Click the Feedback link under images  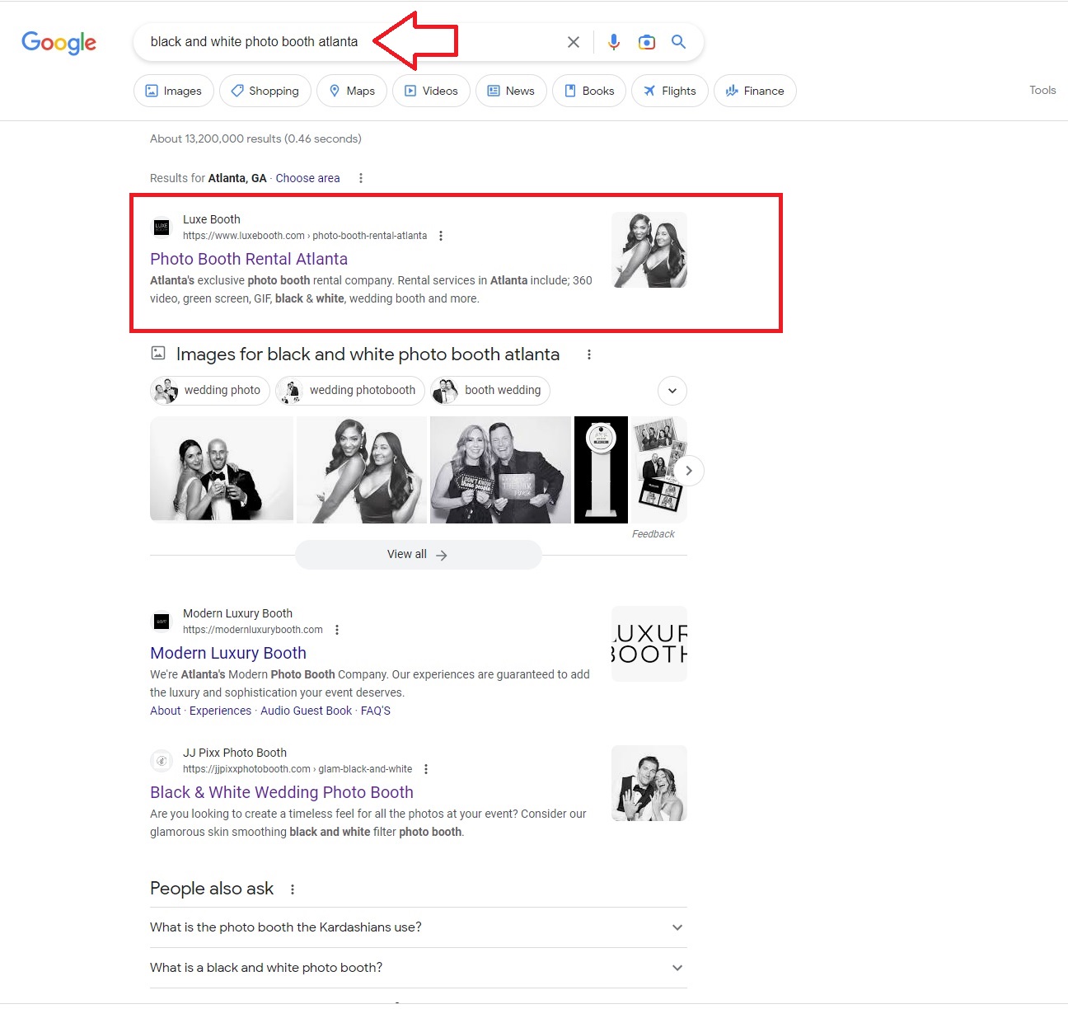(x=653, y=534)
